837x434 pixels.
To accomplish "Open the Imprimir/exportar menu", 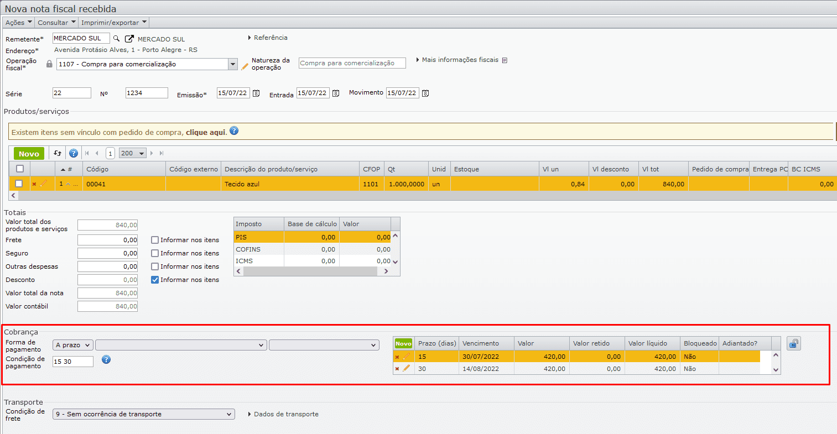I will coord(113,23).
